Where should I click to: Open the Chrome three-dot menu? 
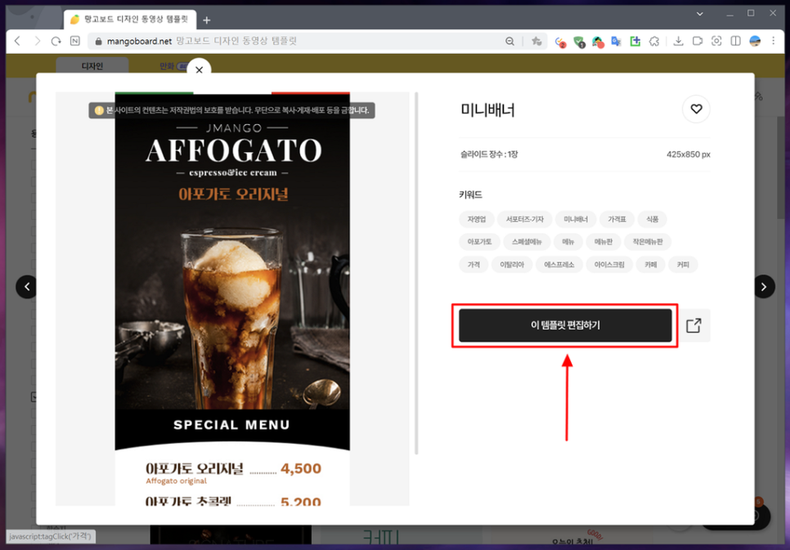click(774, 42)
